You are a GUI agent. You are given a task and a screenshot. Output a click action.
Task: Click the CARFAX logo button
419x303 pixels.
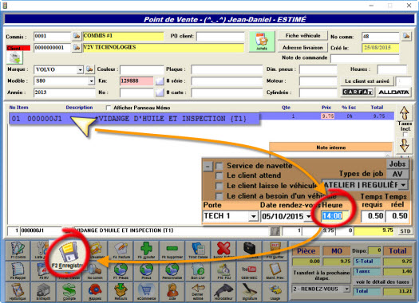point(358,92)
